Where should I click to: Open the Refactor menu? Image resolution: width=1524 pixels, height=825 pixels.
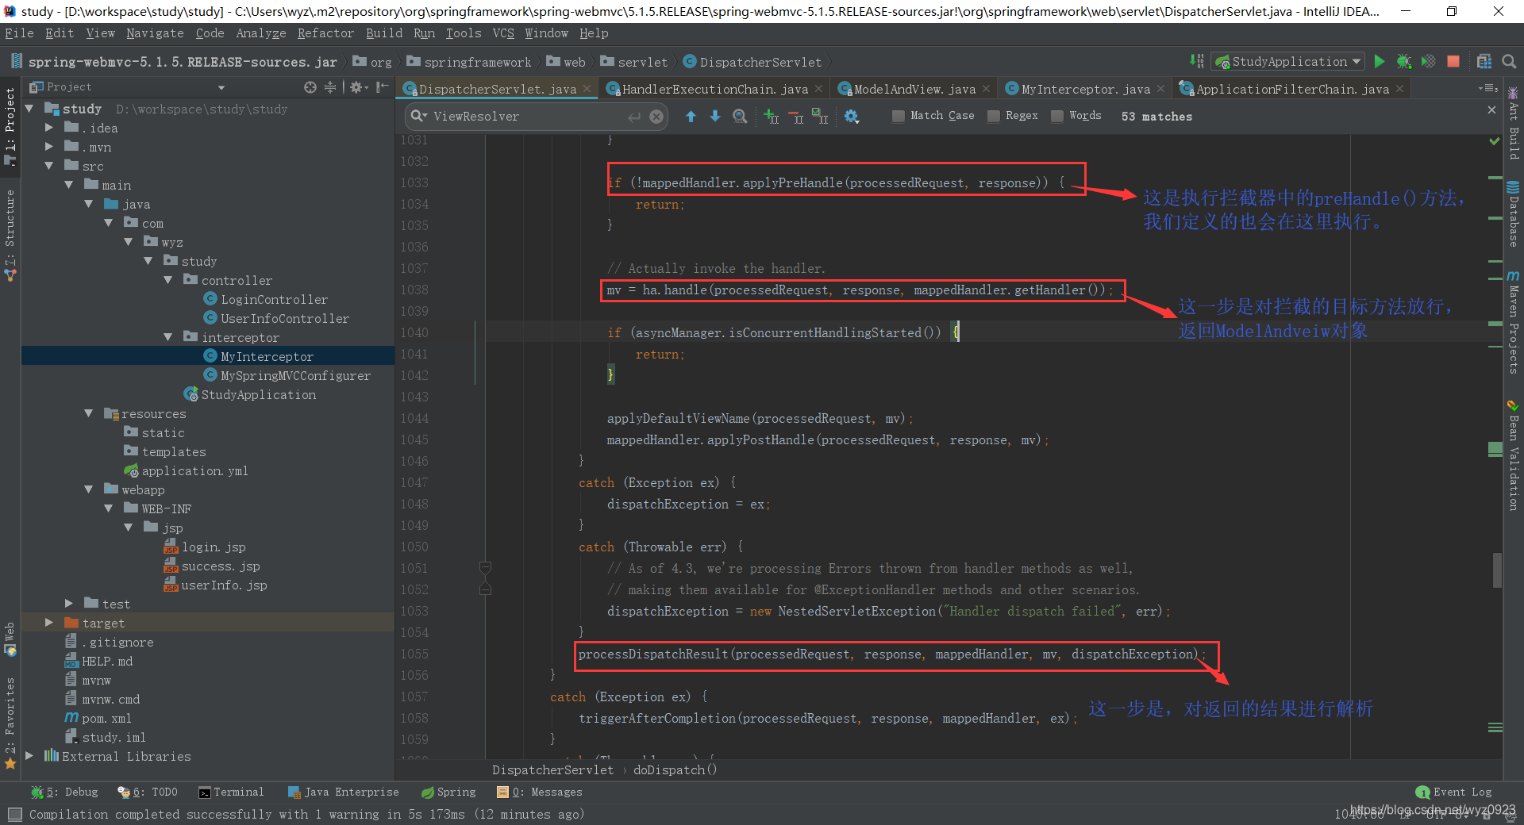pyautogui.click(x=325, y=33)
